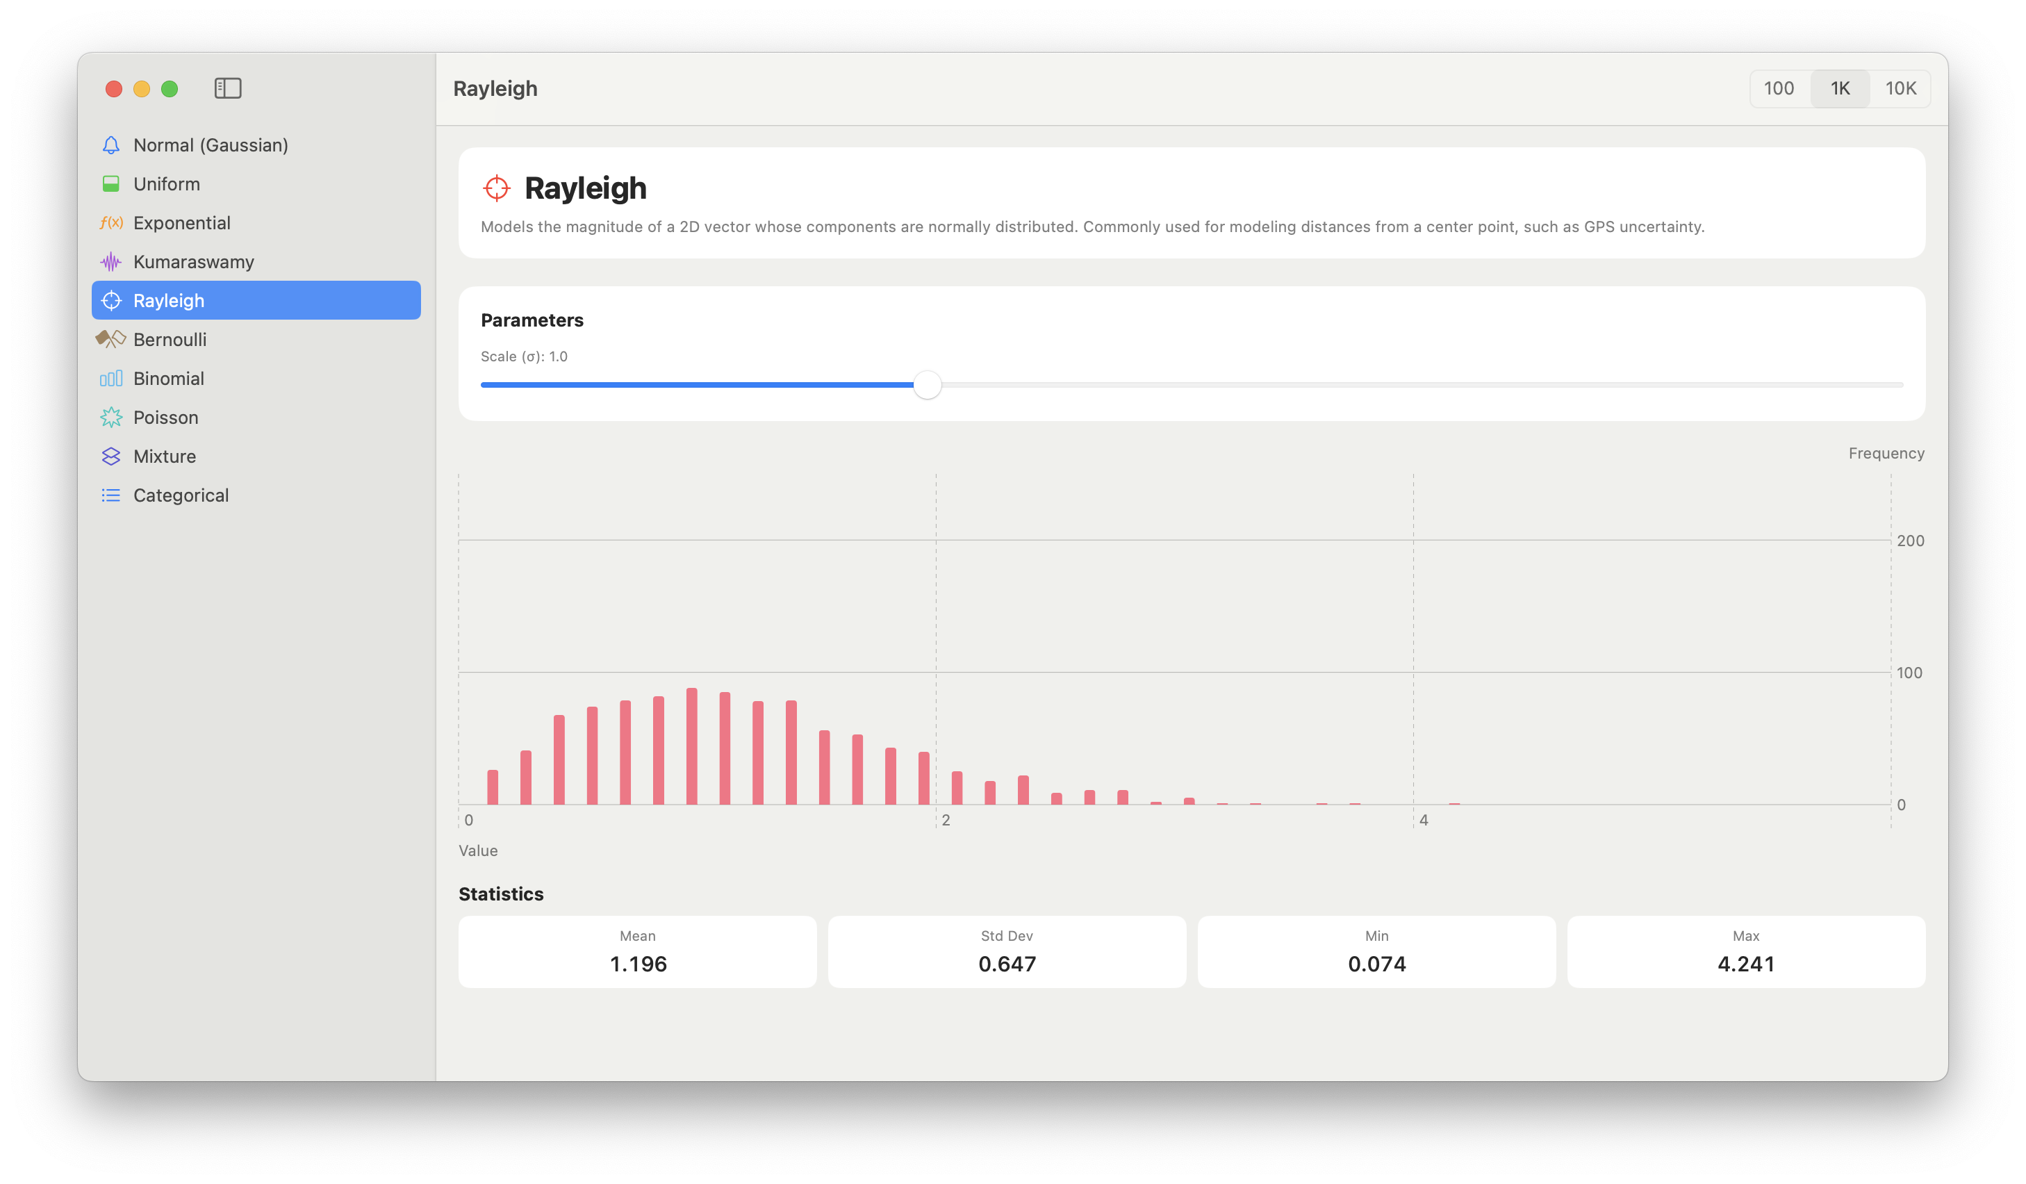Click the green Uniform icon
This screenshot has height=1184, width=2026.
(111, 184)
